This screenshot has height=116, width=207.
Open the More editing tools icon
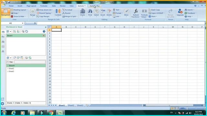click(126, 13)
